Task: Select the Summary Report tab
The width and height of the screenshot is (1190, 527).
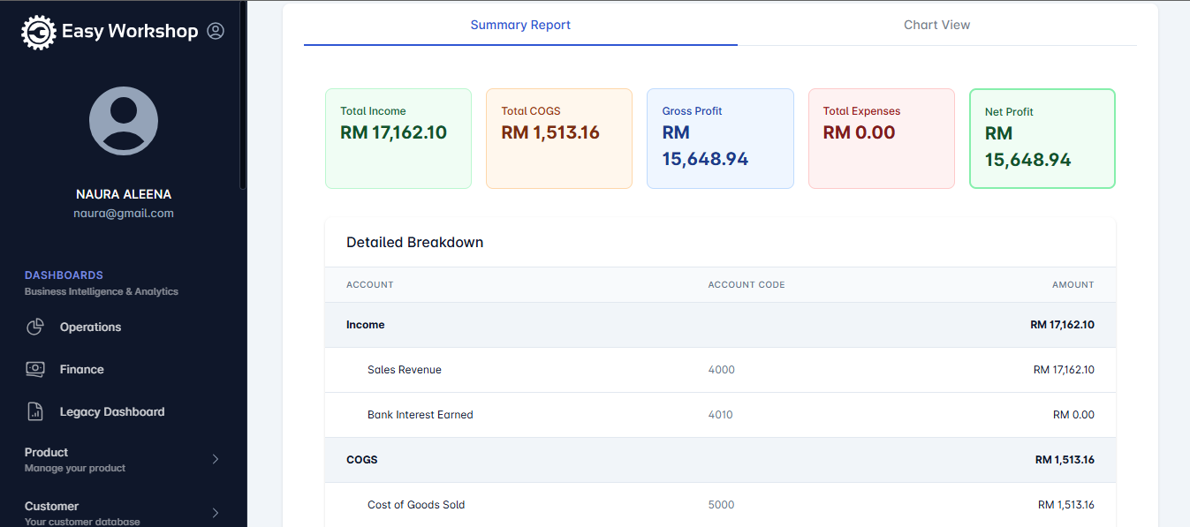Action: click(520, 25)
